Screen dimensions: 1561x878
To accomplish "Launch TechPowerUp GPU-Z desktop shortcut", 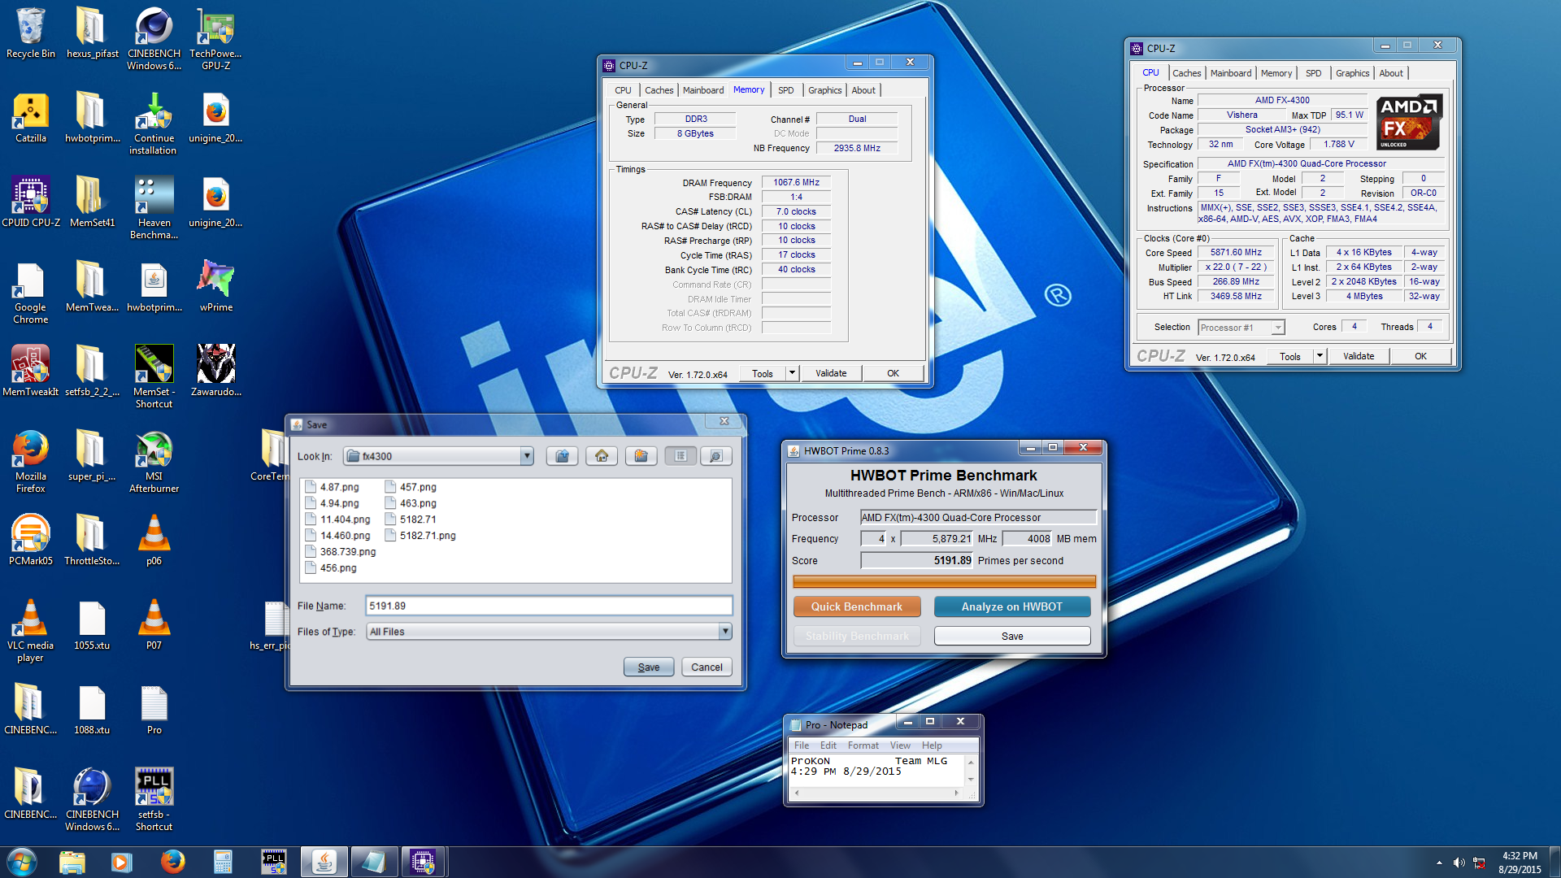I will point(215,39).
